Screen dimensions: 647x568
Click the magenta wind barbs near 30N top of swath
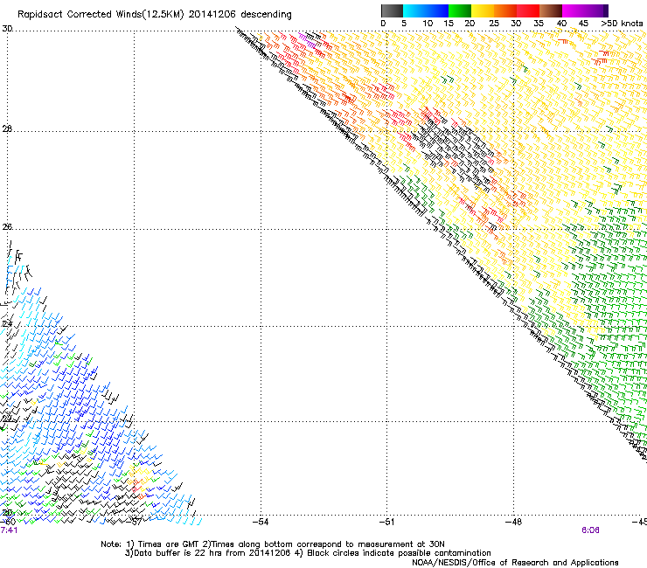click(307, 40)
